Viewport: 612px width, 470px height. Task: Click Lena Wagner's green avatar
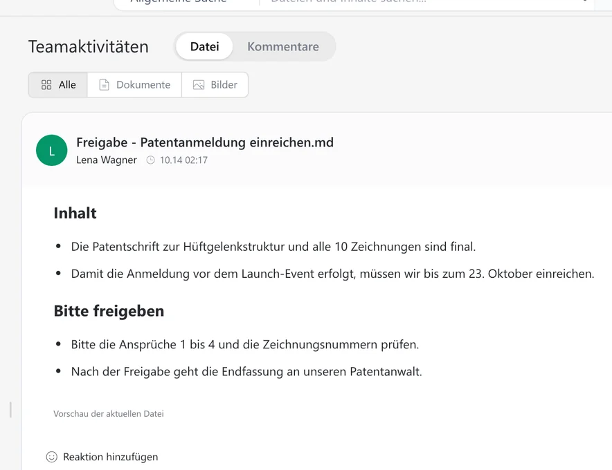tap(51, 151)
